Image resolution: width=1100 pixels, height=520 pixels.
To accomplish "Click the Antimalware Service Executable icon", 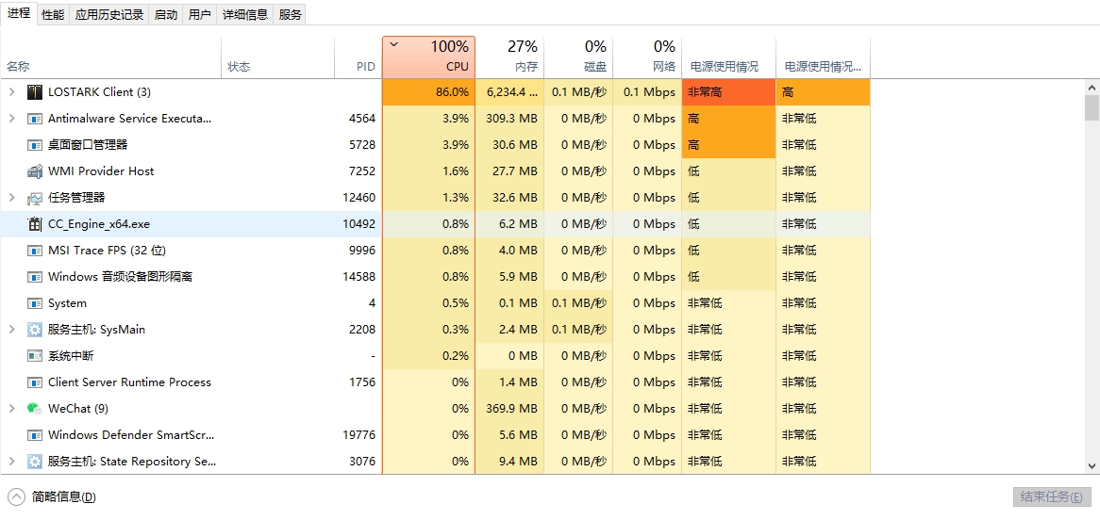I will point(35,119).
